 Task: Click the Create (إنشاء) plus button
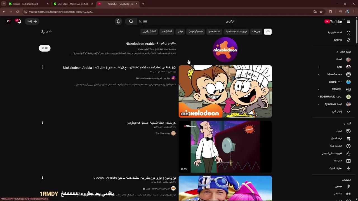tap(32, 21)
